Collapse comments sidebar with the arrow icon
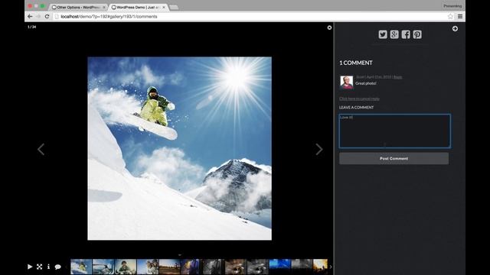 tap(455, 29)
